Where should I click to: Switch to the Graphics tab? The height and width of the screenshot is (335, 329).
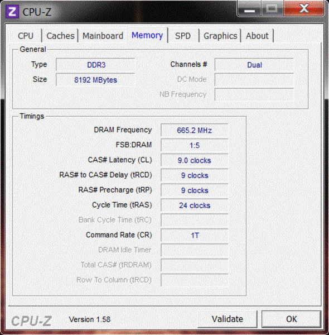pos(220,36)
